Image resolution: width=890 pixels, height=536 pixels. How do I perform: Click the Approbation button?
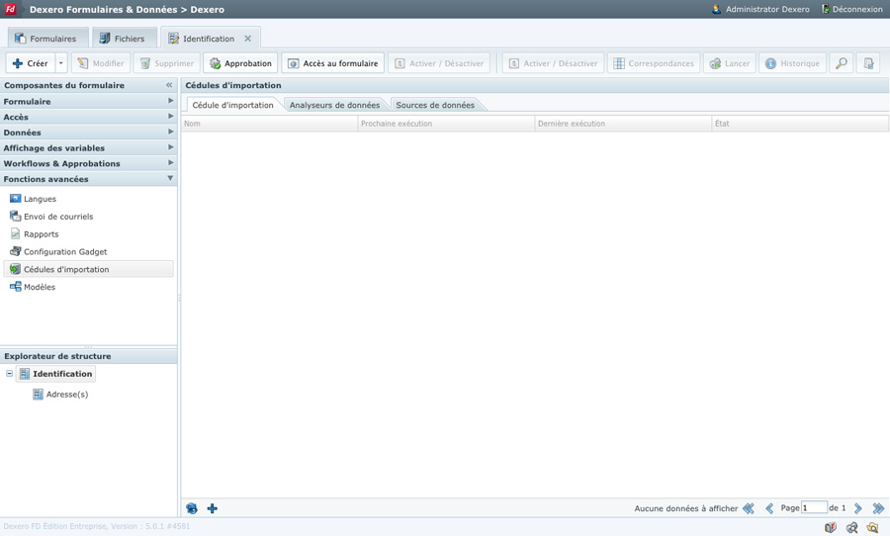pyautogui.click(x=239, y=63)
